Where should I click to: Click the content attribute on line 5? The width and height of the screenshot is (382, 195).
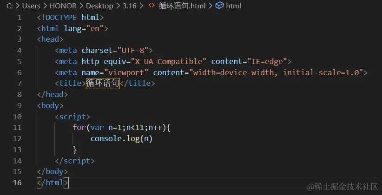tap(227, 61)
